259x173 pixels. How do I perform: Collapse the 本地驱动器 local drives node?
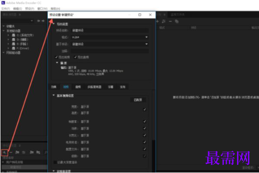point(4,31)
